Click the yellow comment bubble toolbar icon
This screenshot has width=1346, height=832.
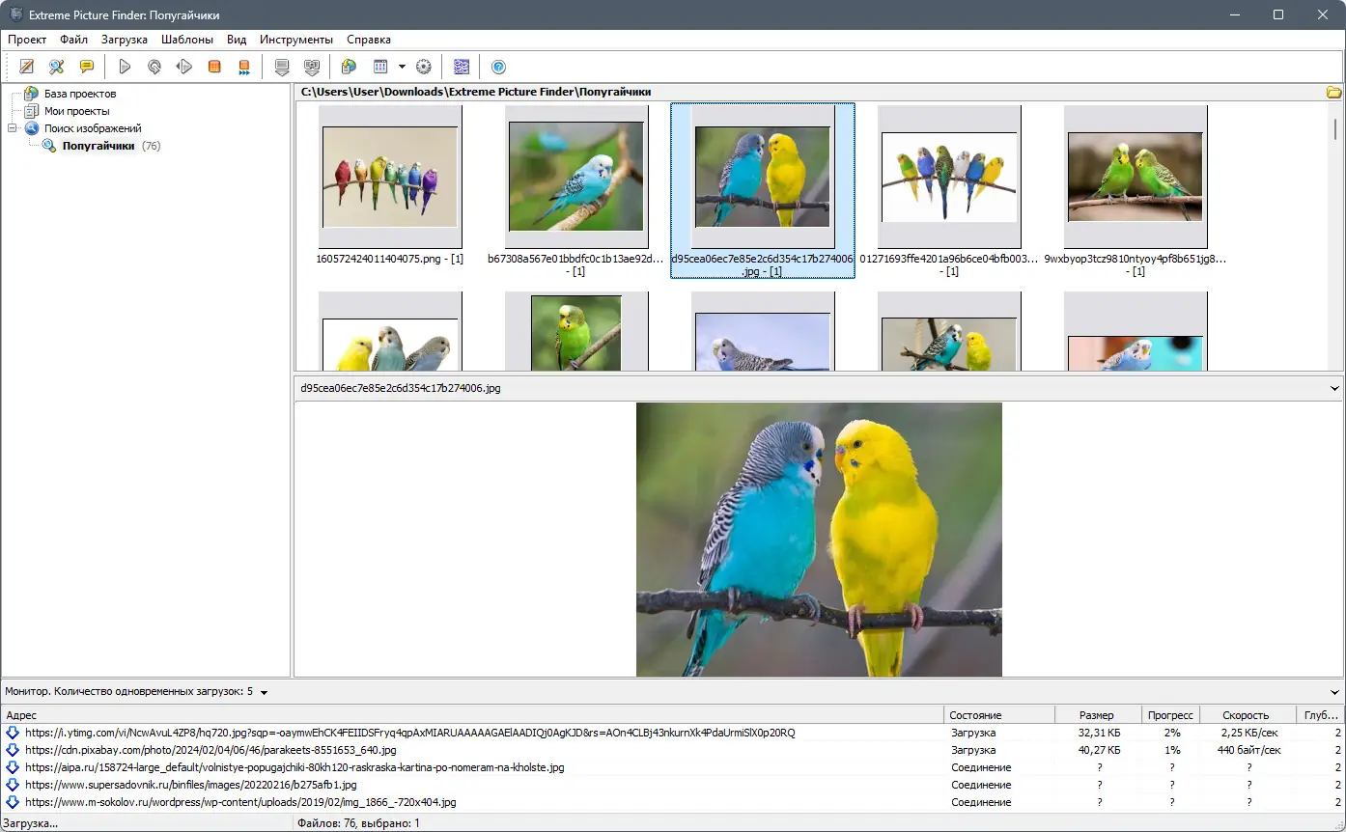87,67
